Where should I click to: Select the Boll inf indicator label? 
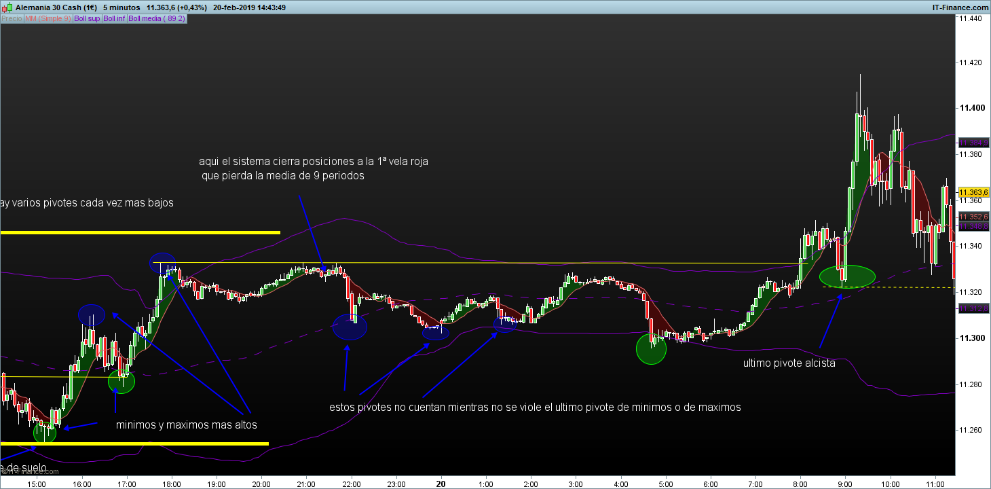pos(114,18)
